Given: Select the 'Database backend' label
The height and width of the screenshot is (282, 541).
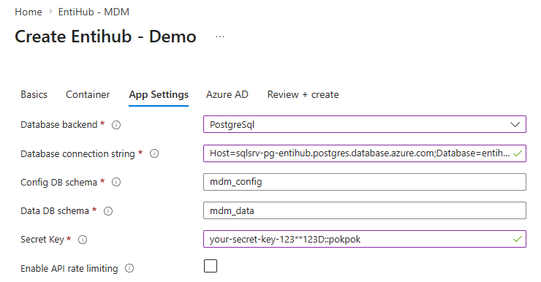Looking at the screenshot, I should coord(59,125).
